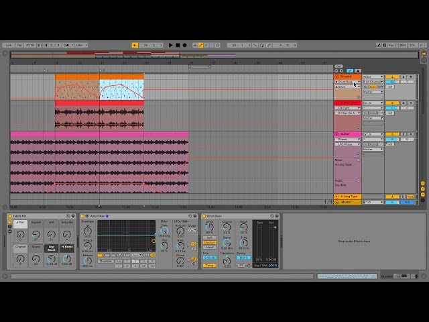
Task: Arm the Arrangement Record button
Action: [x=185, y=45]
